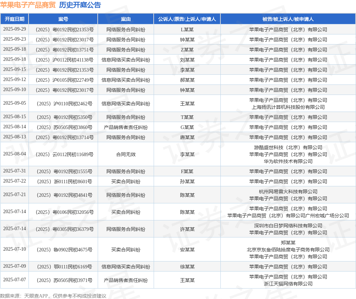Select the date 2025-07-10
The image size is (356, 299).
pyautogui.click(x=15, y=249)
